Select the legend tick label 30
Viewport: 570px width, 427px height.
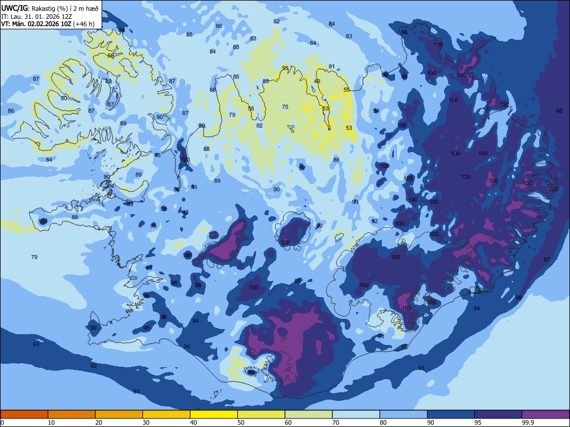146,422
